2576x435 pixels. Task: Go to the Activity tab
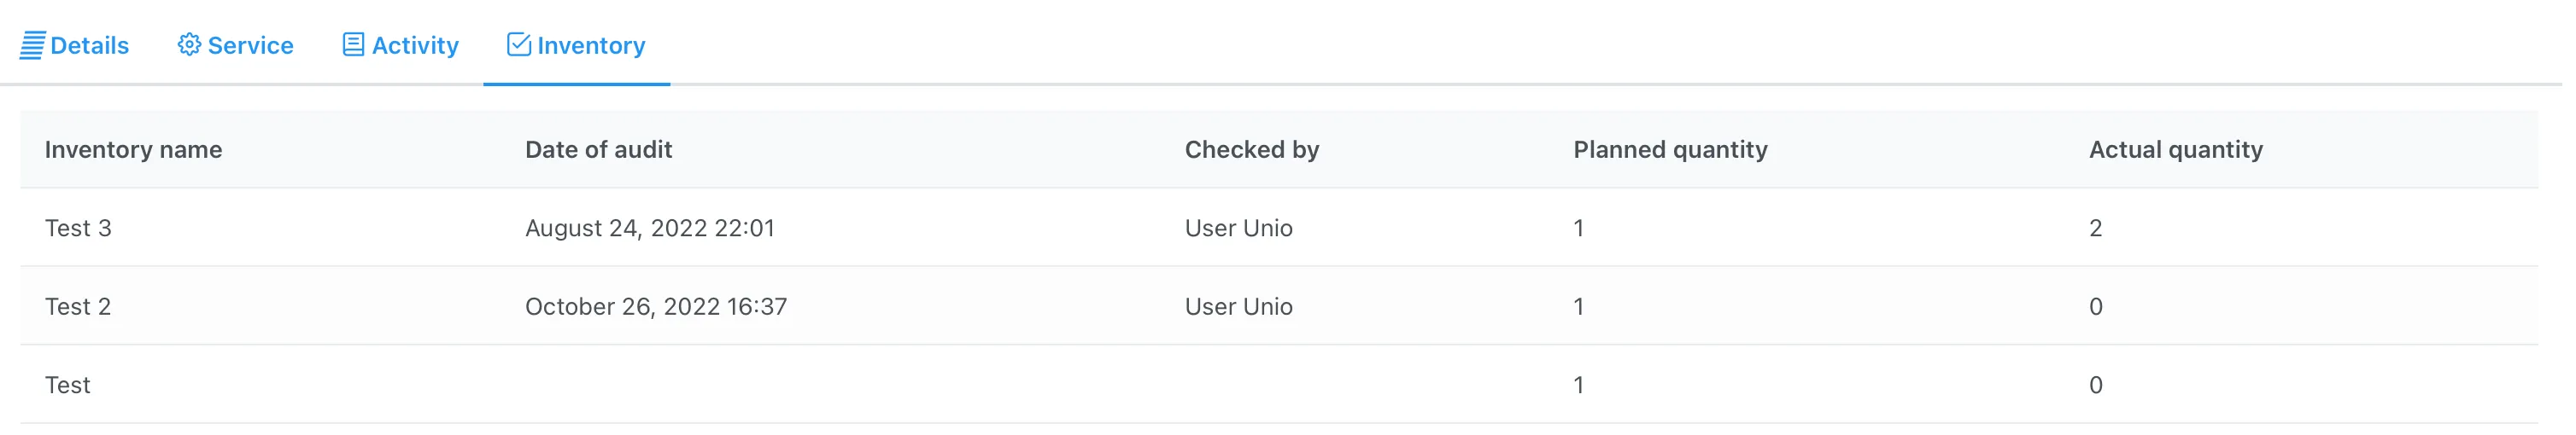pos(415,46)
